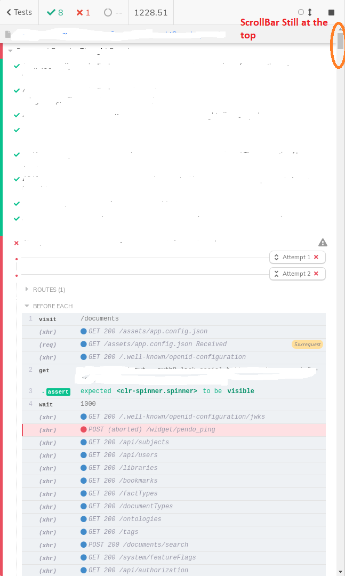Collapse the BEFORE EACH section

pyautogui.click(x=49, y=306)
